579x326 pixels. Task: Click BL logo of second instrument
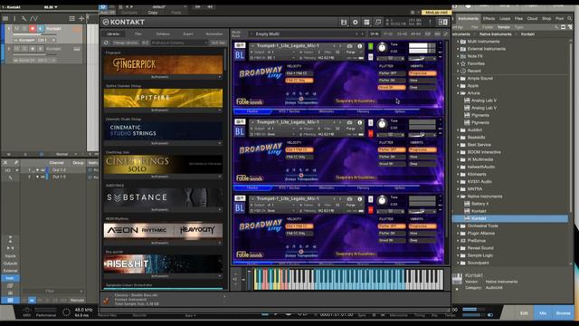tap(240, 131)
